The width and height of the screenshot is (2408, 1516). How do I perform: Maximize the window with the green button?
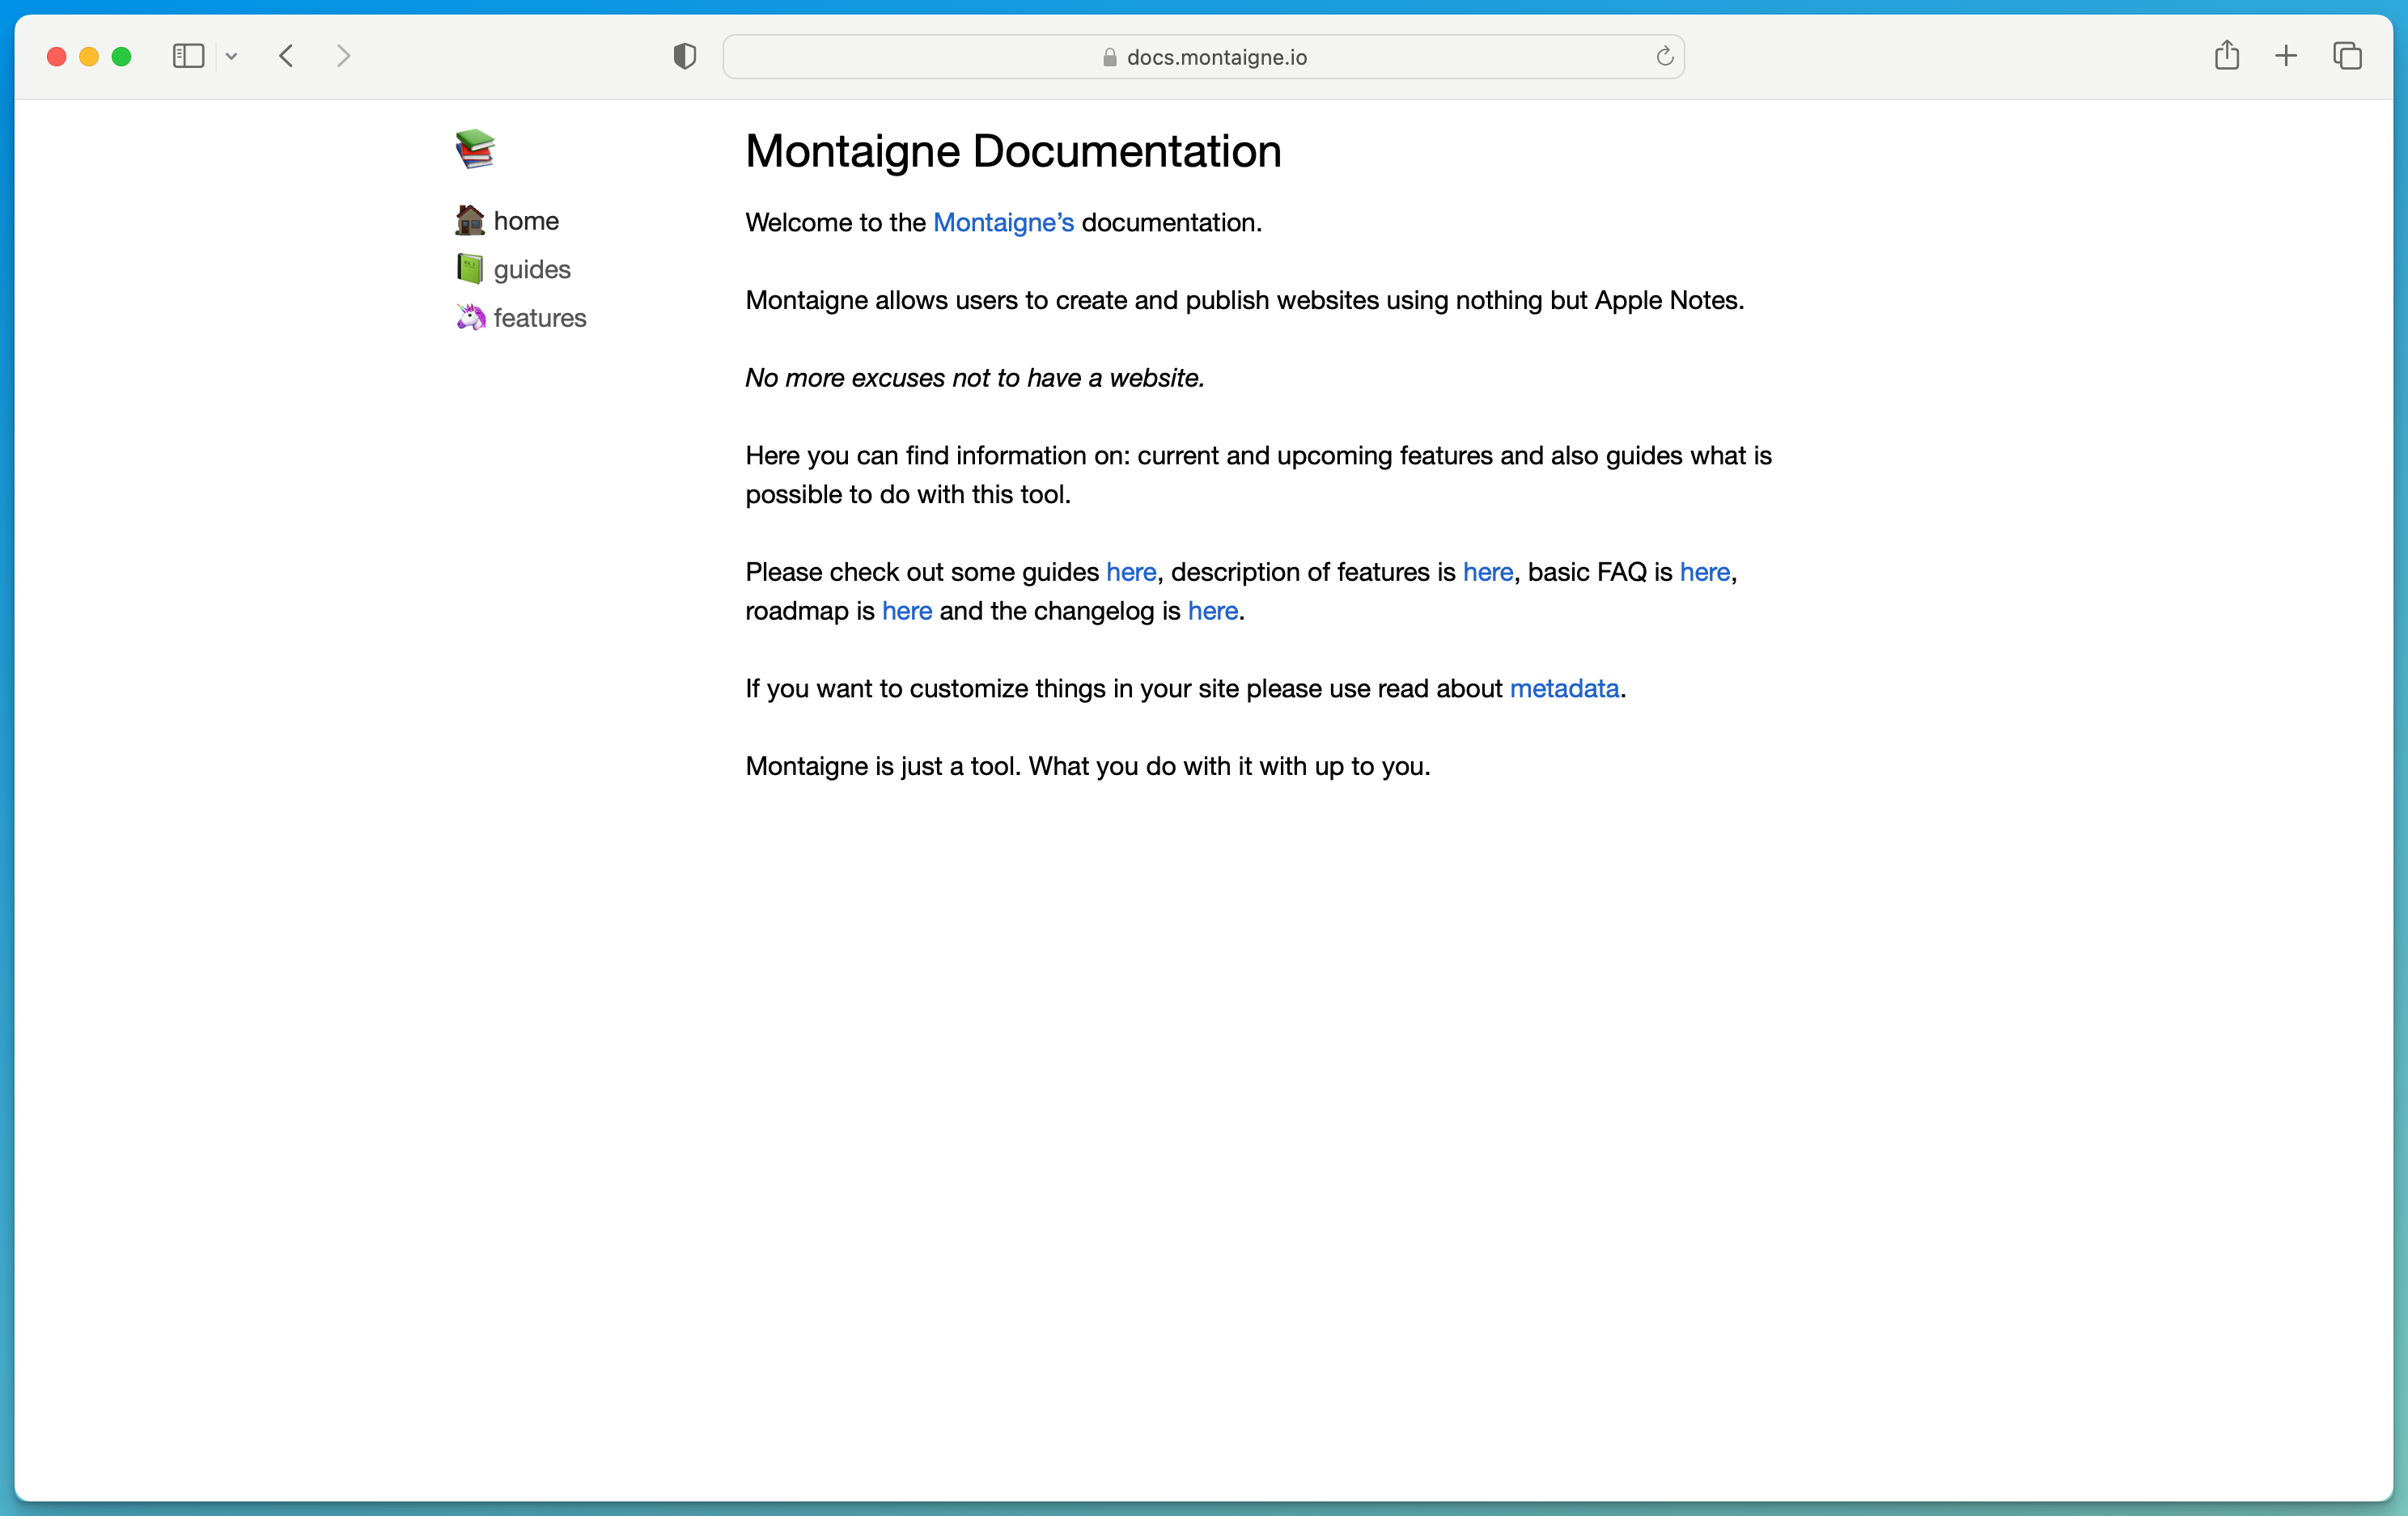coord(121,57)
